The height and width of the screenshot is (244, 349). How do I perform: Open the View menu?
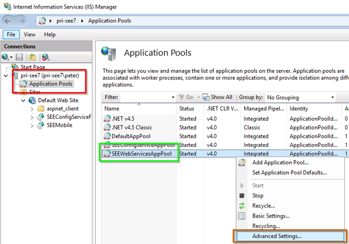(29, 34)
